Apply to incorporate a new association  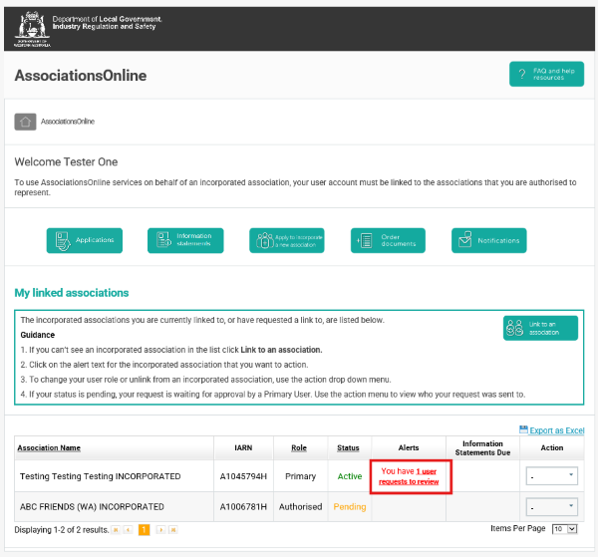click(x=287, y=240)
